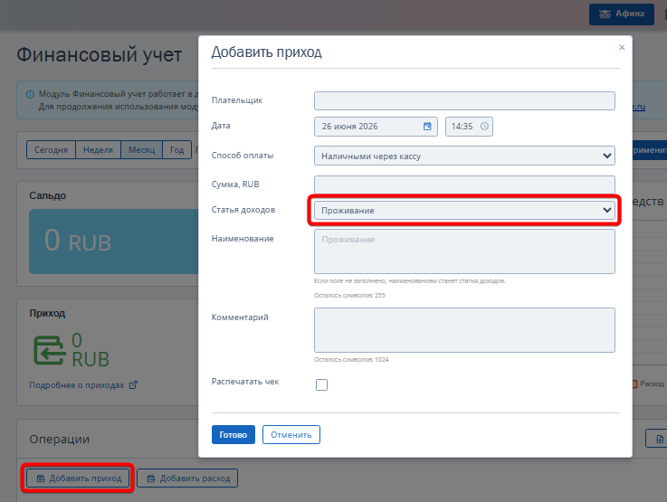This screenshot has height=502, width=667.
Task: Select the Год period tab
Action: point(177,150)
